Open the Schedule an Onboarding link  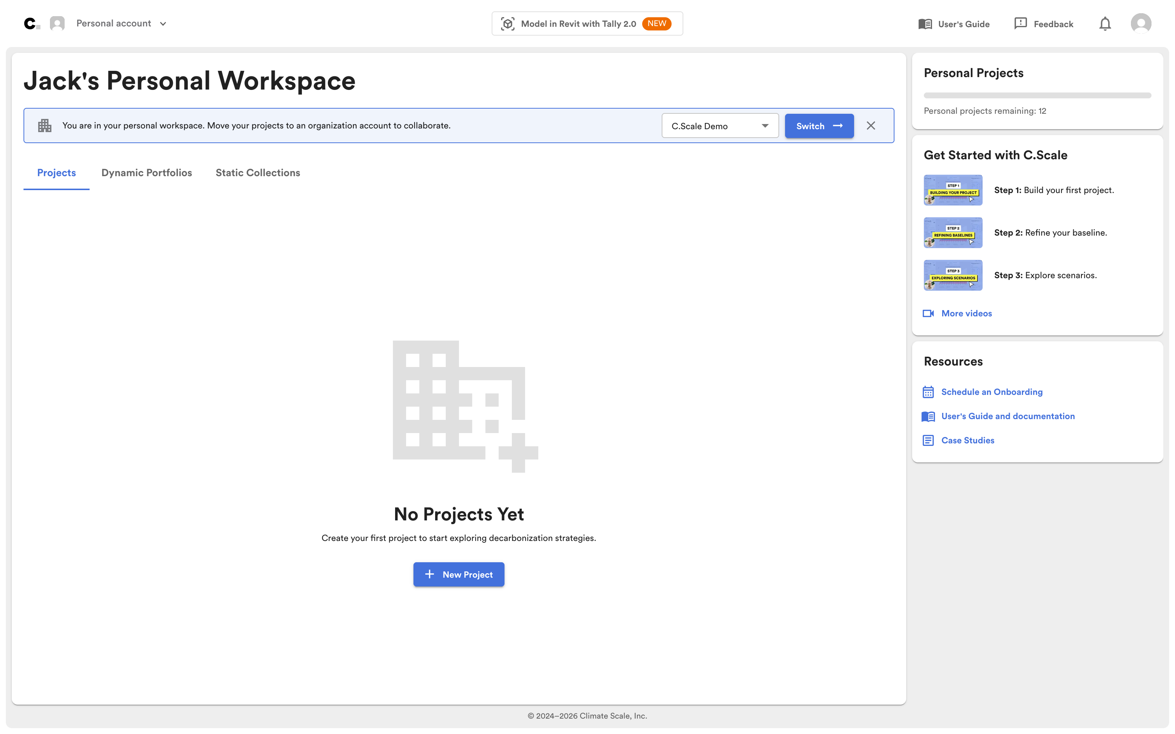point(991,392)
